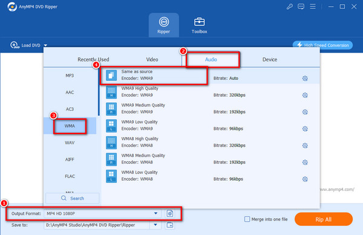Expand the Load DVD dropdown arrow
This screenshot has height=235, width=363.
[45, 45]
